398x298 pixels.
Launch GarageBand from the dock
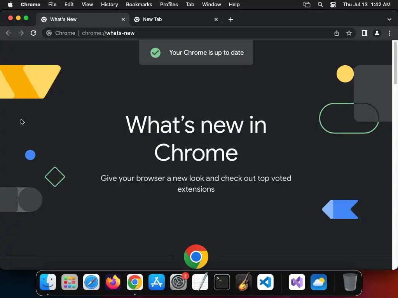pos(244,282)
